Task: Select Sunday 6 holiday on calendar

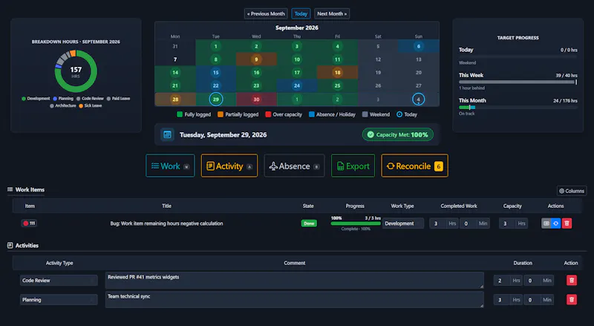Action: 419,46
